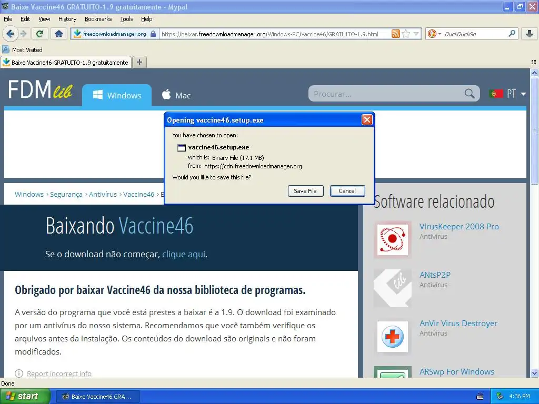The image size is (539, 404).
Task: Bookmark this page with the star icon
Action: [x=406, y=34]
